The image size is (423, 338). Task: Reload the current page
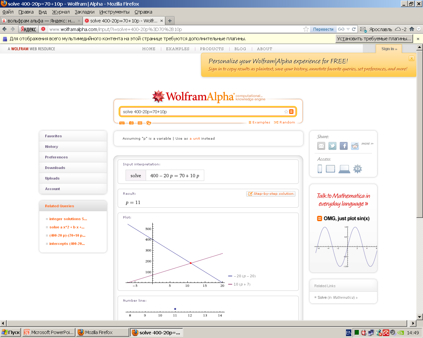pos(354,29)
